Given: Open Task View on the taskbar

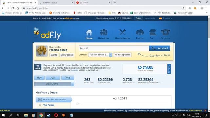Looking at the screenshot, I should pyautogui.click(x=18, y=115).
